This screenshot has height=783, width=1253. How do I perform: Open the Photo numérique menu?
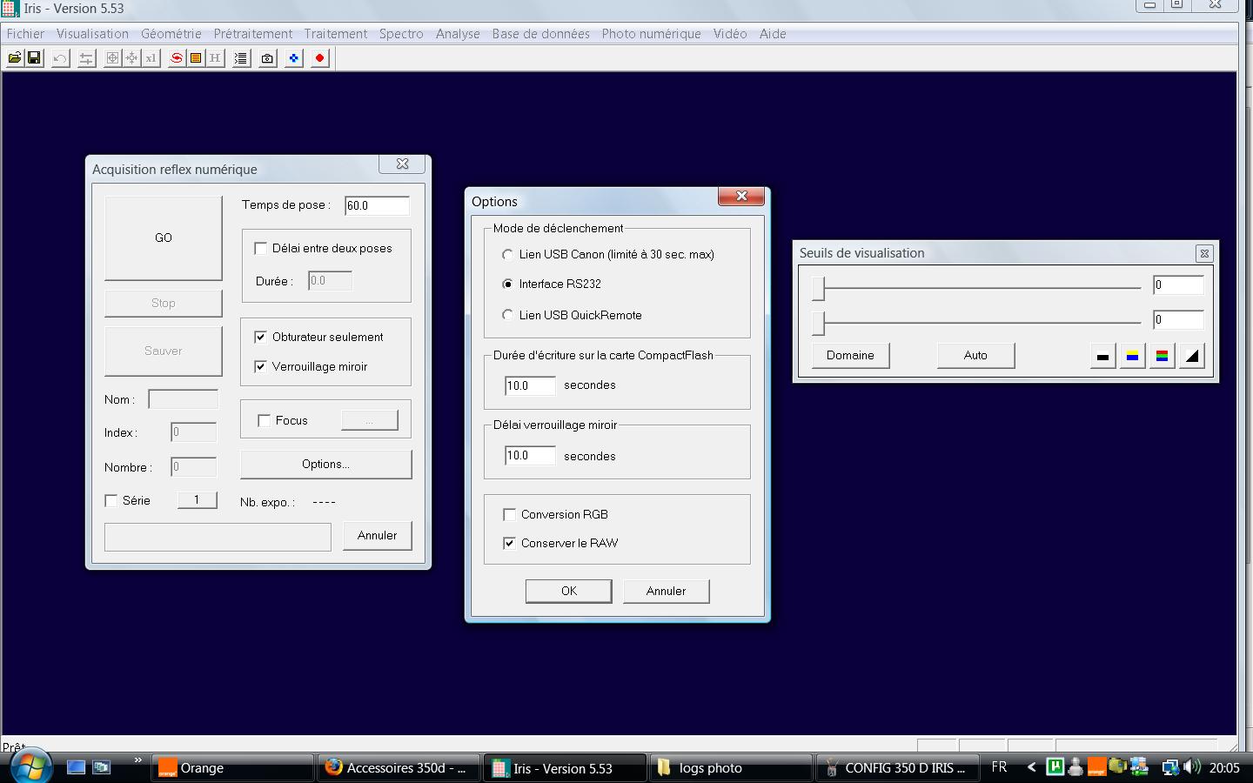click(651, 34)
